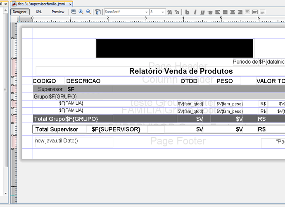
Task: Select the Período de label
Action: pos(245,62)
